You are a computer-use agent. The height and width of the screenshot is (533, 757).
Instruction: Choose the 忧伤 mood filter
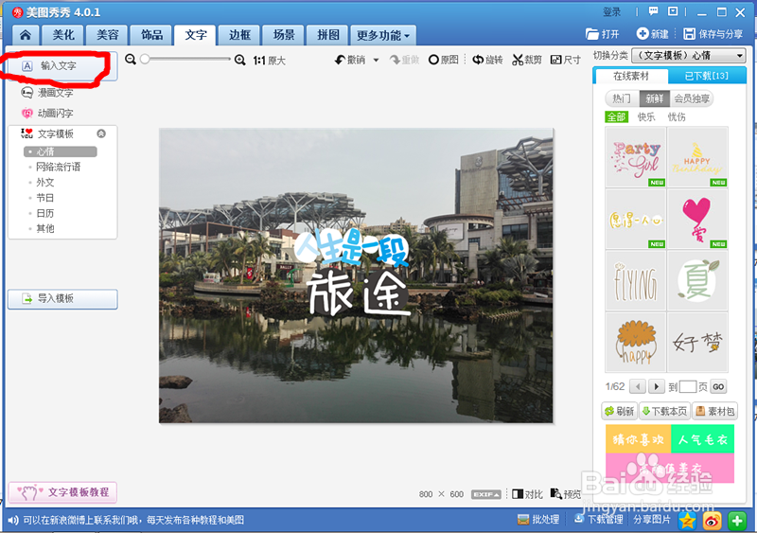pos(677,117)
